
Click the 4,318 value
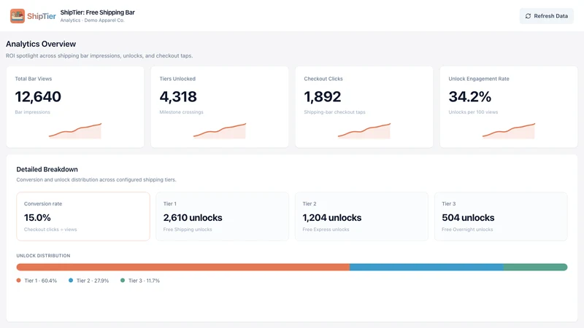178,97
